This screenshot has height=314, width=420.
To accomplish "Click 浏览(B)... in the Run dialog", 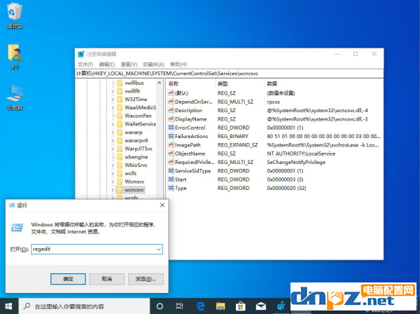I will 146,279.
